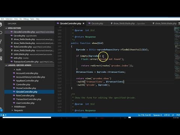
Task: Open the Help menu
Action: (x=37, y=19)
